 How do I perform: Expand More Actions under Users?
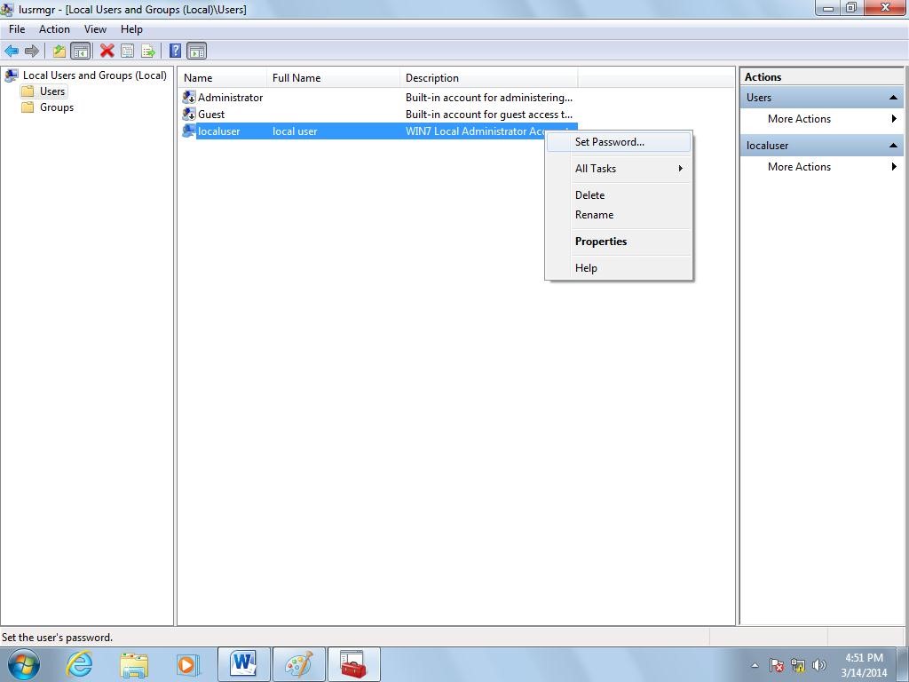click(x=799, y=119)
